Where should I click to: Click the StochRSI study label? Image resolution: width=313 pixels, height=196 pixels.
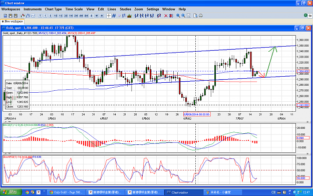point(22,157)
